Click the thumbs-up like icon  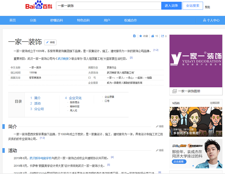pyautogui.click(x=153, y=36)
